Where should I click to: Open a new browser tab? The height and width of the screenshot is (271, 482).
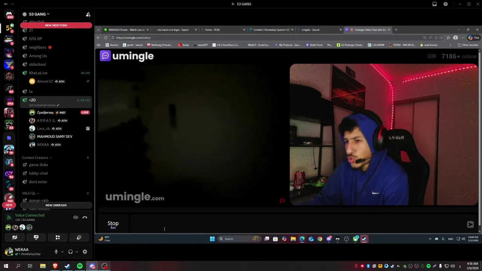396,30
